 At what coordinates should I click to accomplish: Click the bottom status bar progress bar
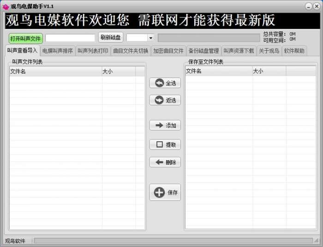click(173, 241)
